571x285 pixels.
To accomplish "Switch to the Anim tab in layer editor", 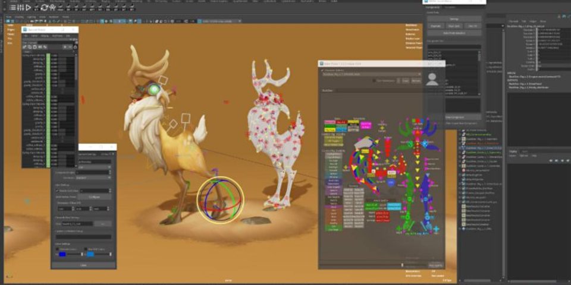I will (x=525, y=151).
